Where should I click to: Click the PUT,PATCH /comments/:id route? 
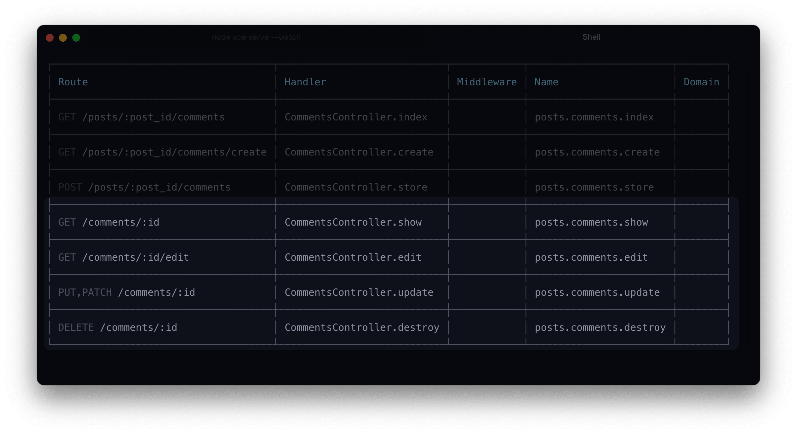126,292
